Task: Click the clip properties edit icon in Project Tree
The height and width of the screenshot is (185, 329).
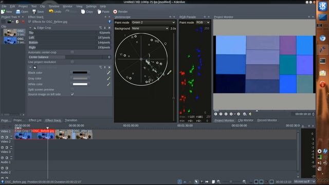Action: (17, 22)
